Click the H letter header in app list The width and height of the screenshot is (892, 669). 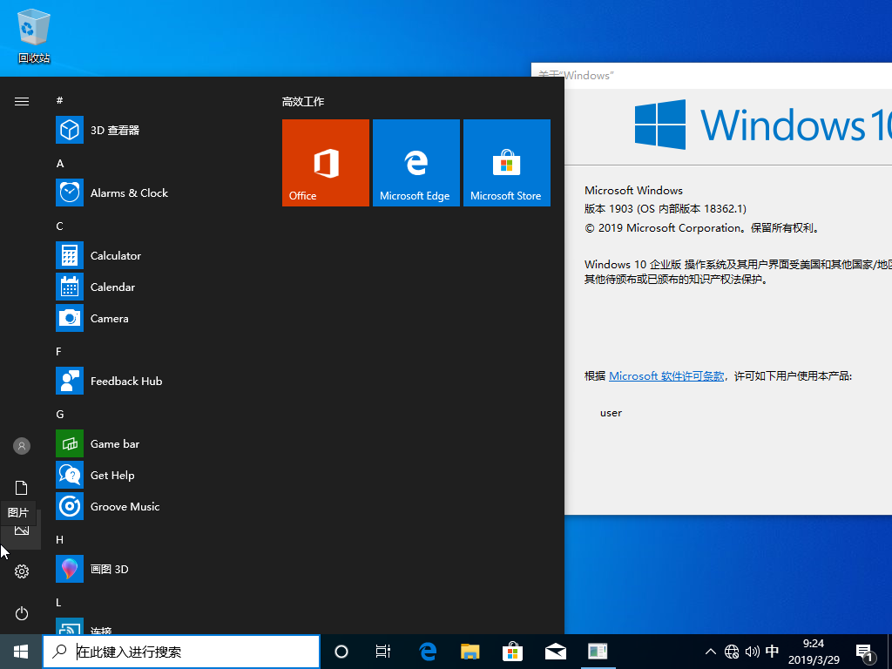pos(60,539)
